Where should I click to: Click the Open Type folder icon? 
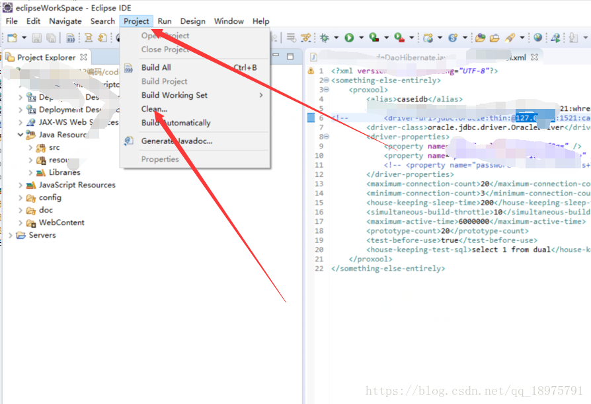(x=480, y=38)
